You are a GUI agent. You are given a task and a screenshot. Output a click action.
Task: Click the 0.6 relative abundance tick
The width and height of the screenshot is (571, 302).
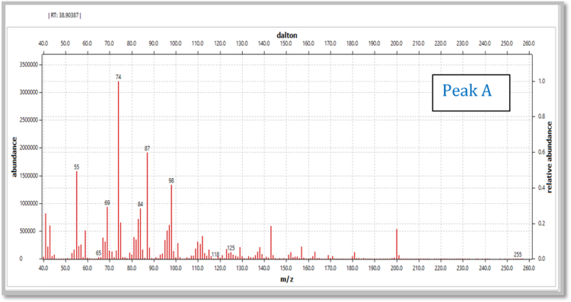coord(541,152)
